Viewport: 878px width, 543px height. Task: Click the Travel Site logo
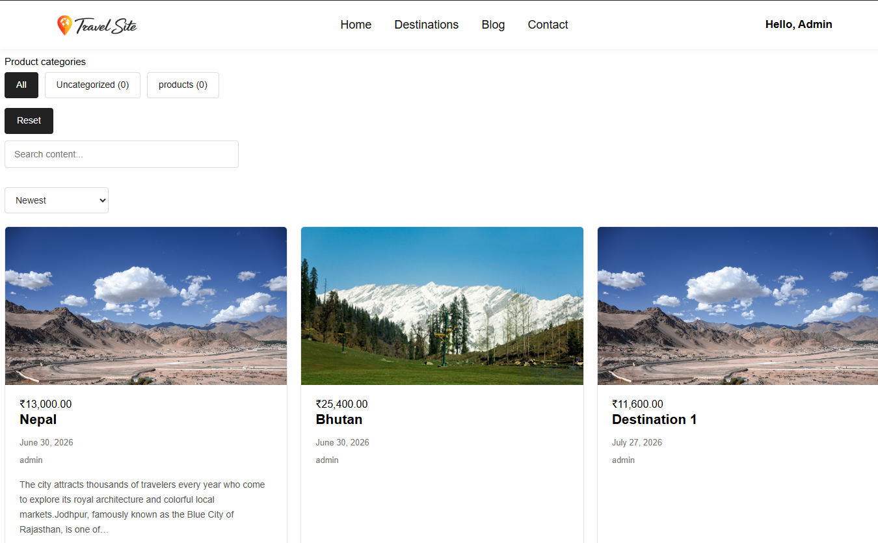[97, 25]
